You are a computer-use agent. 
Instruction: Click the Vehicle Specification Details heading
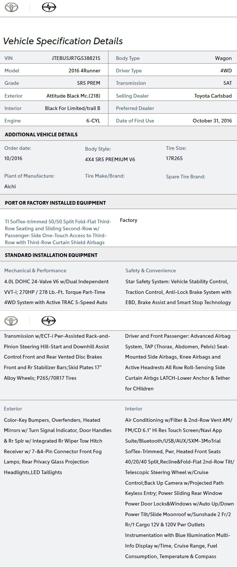[x=63, y=41]
